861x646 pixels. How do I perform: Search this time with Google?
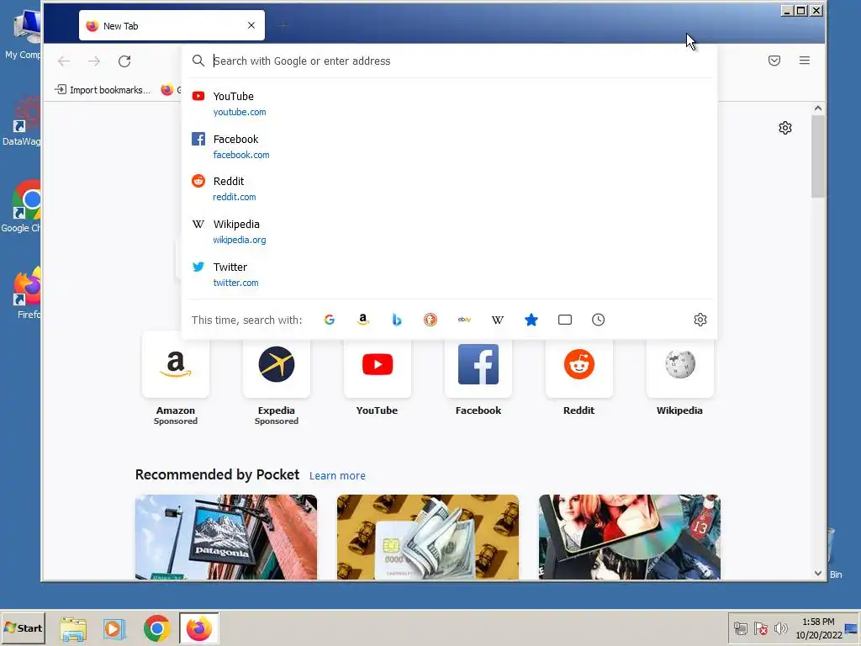point(330,320)
